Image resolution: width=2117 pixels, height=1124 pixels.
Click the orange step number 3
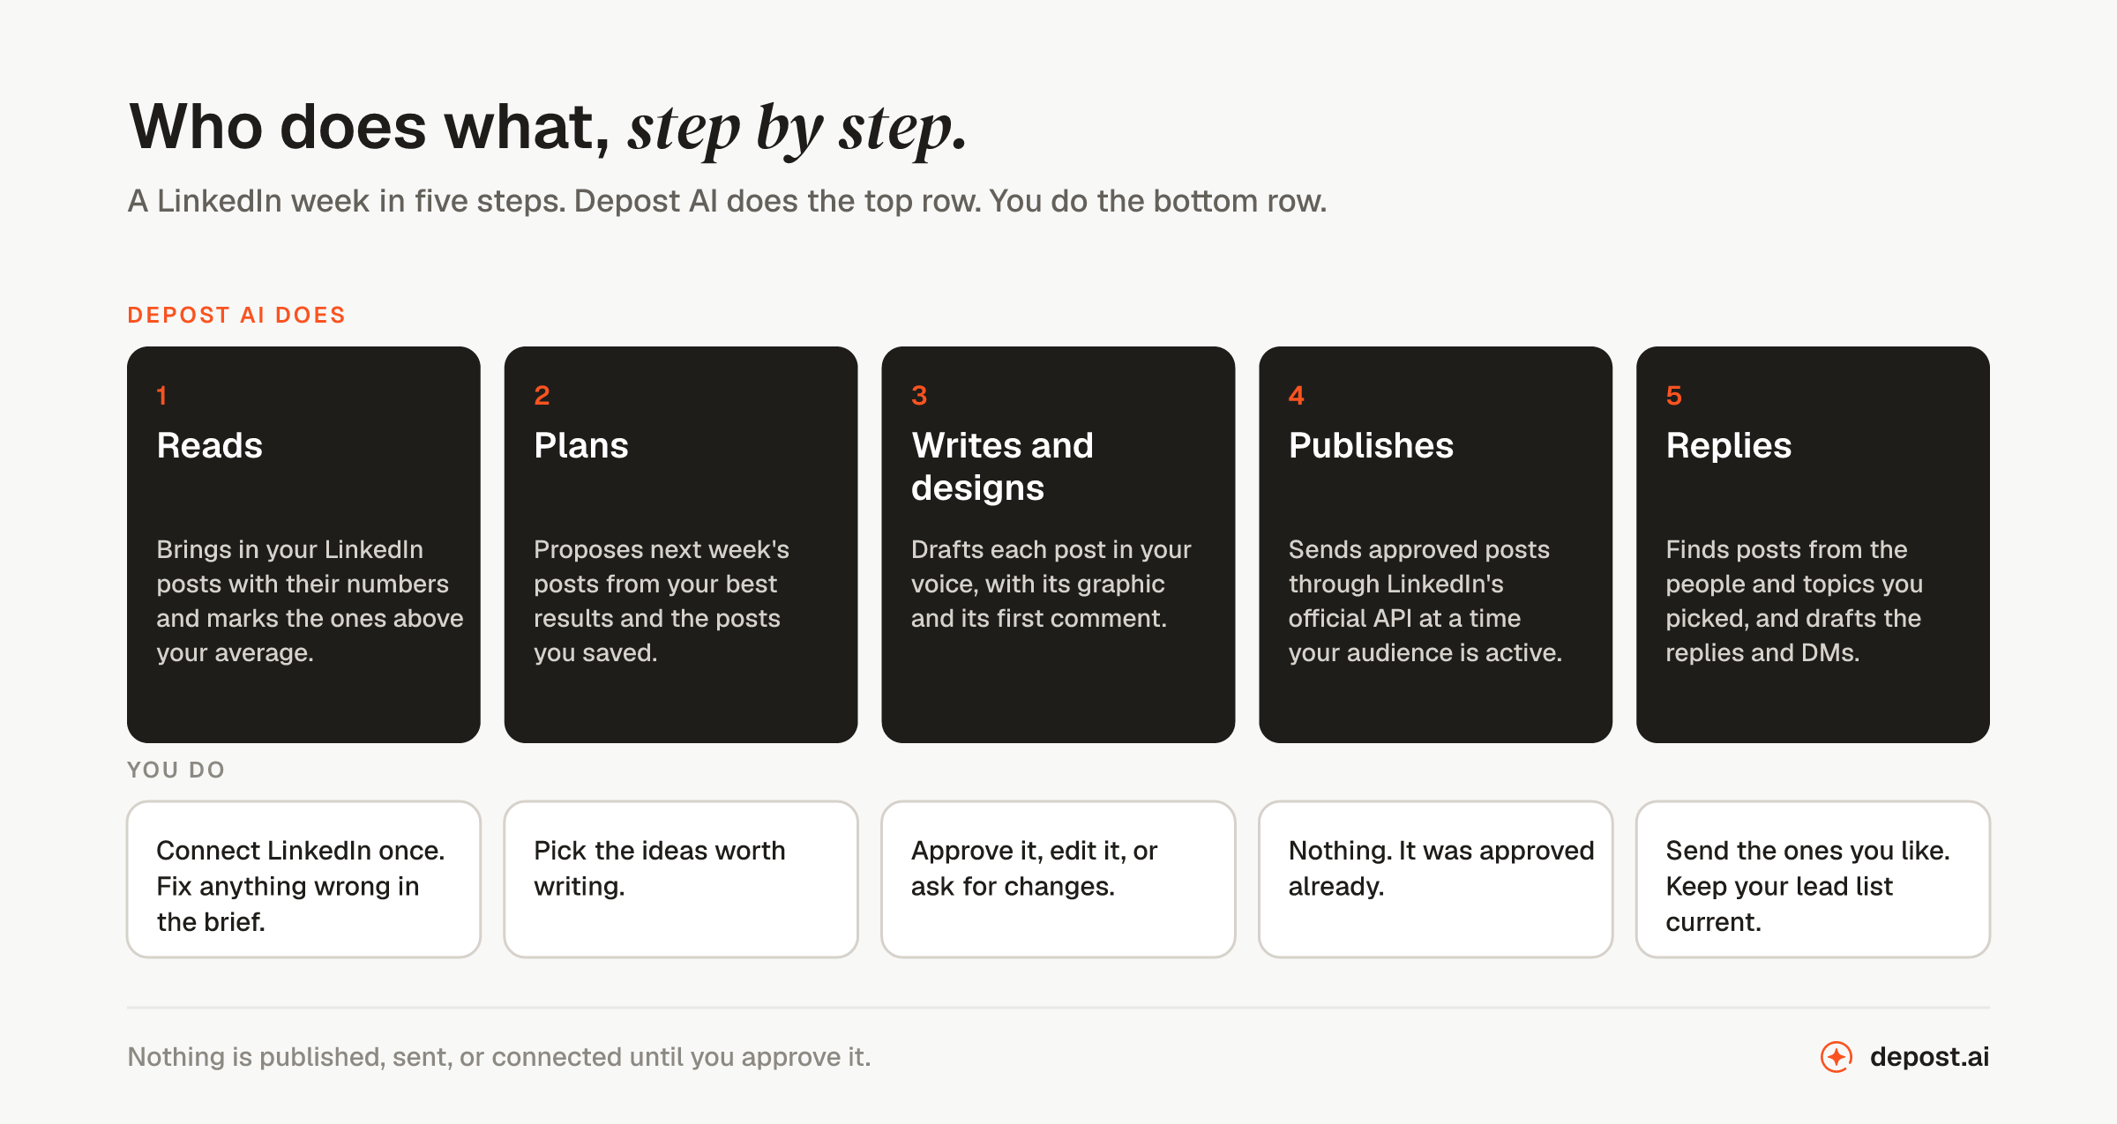(x=919, y=395)
